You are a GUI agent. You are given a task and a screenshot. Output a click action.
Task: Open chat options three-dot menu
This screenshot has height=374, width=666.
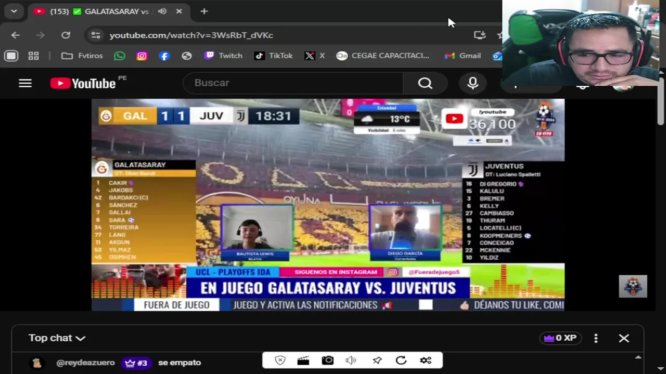[x=596, y=338]
